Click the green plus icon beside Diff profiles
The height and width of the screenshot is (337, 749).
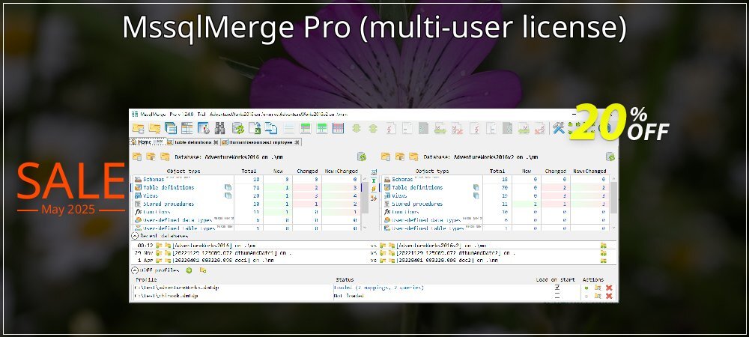(189, 270)
